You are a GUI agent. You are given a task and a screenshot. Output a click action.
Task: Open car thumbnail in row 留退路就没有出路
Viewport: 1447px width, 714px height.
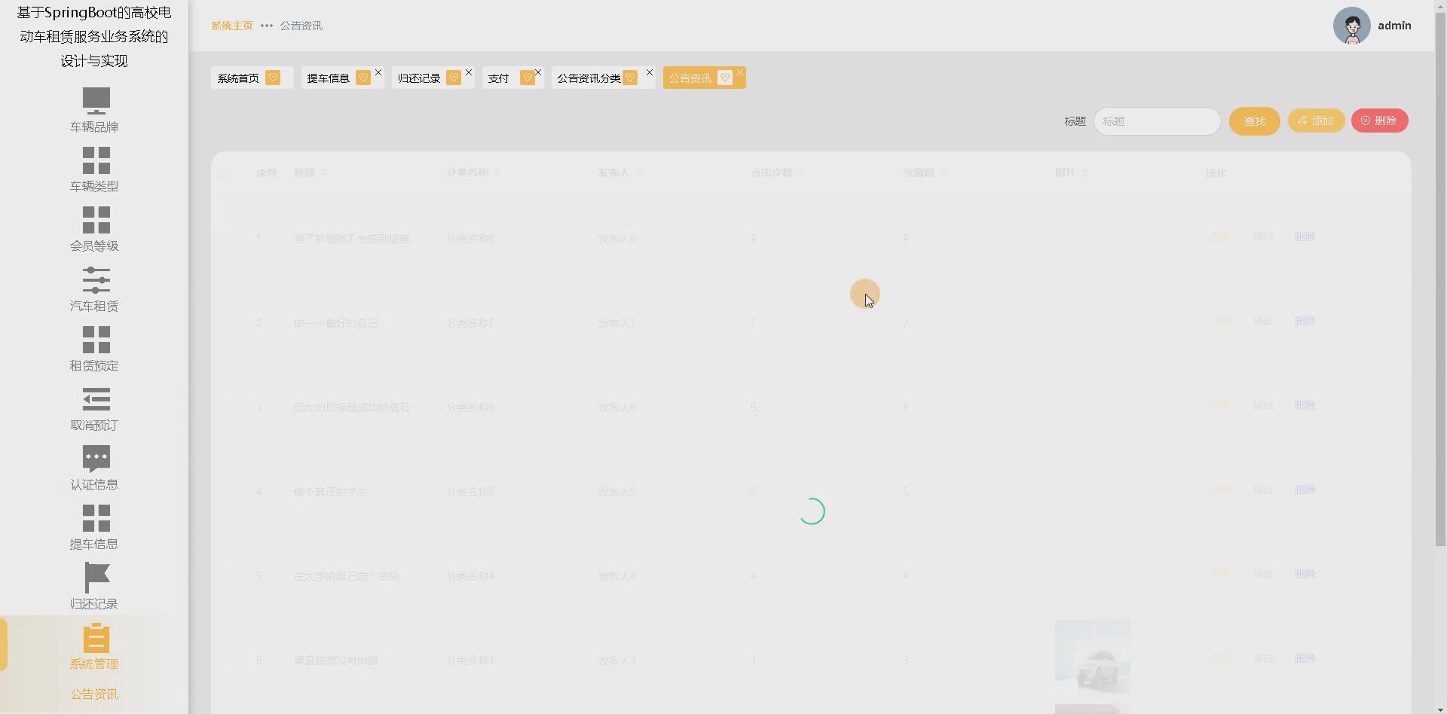pyautogui.click(x=1092, y=657)
